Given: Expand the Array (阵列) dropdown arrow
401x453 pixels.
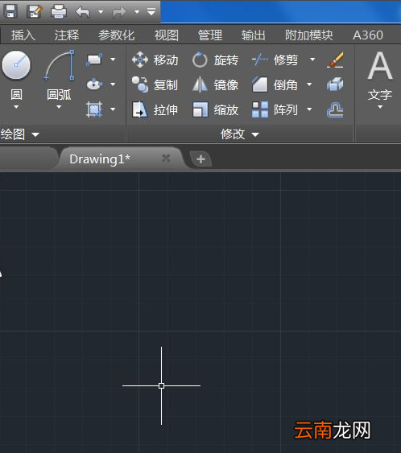Looking at the screenshot, I should point(309,109).
